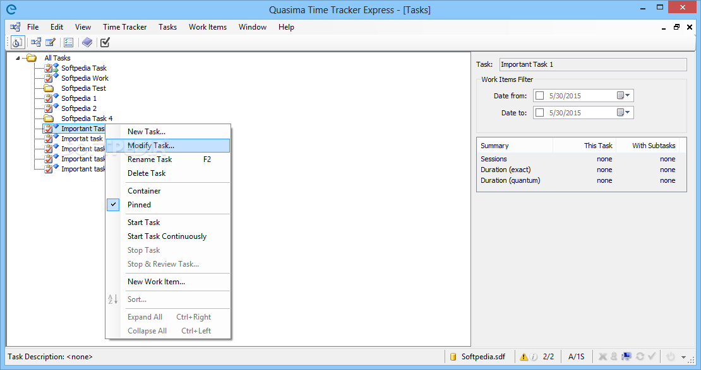Open the Window menu
701x370 pixels.
coord(253,26)
